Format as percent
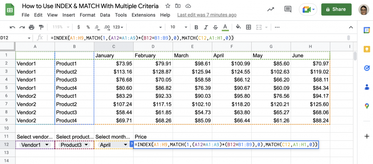 point(88,27)
